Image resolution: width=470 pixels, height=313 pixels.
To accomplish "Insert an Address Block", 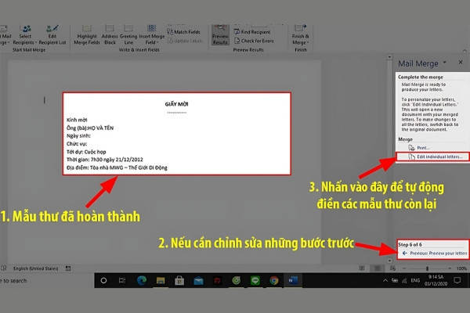I will coord(110,35).
